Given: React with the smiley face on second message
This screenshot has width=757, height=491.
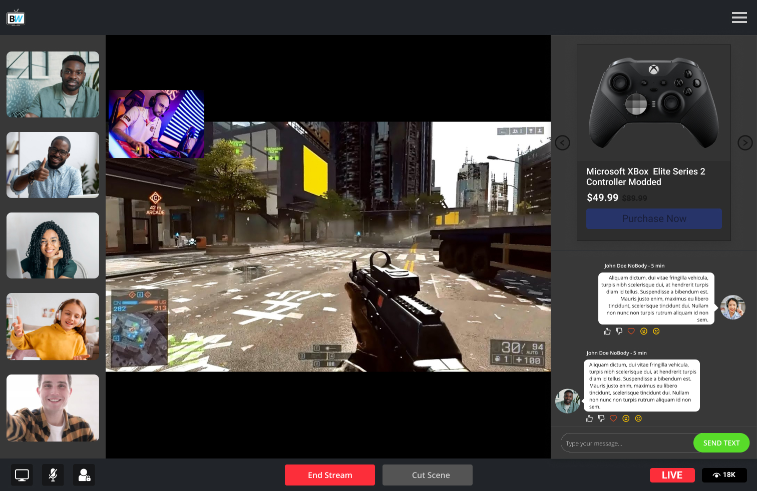Looking at the screenshot, I should click(x=626, y=418).
